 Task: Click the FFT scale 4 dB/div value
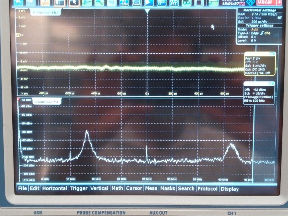click(x=259, y=93)
